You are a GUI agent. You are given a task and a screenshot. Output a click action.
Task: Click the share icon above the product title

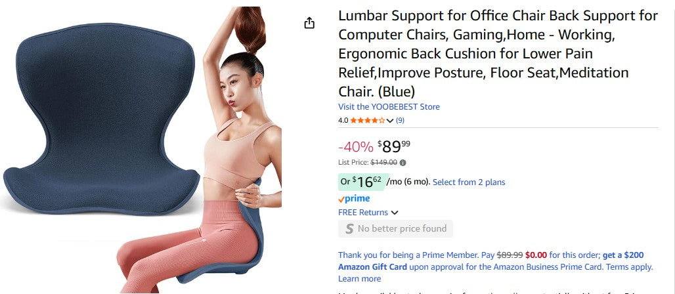coord(310,23)
